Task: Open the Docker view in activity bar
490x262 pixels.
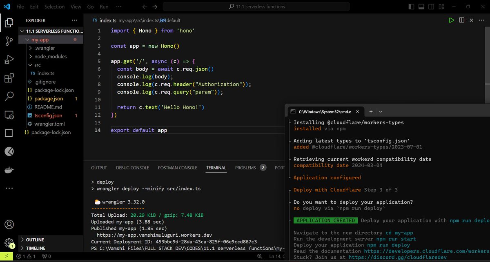Action: [x=9, y=169]
